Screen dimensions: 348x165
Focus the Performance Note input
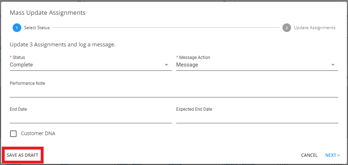click(x=174, y=92)
